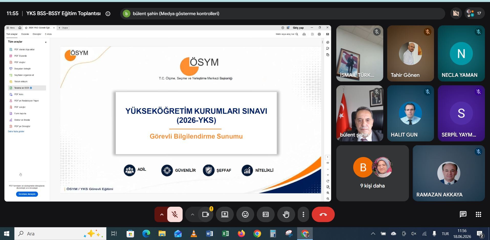The height and width of the screenshot is (240, 490).
Task: Open the meeting chat panel
Action: [x=463, y=214]
